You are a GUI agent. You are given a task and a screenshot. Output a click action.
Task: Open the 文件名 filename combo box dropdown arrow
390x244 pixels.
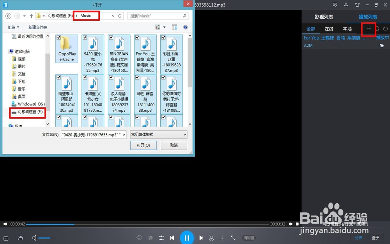tap(124, 135)
